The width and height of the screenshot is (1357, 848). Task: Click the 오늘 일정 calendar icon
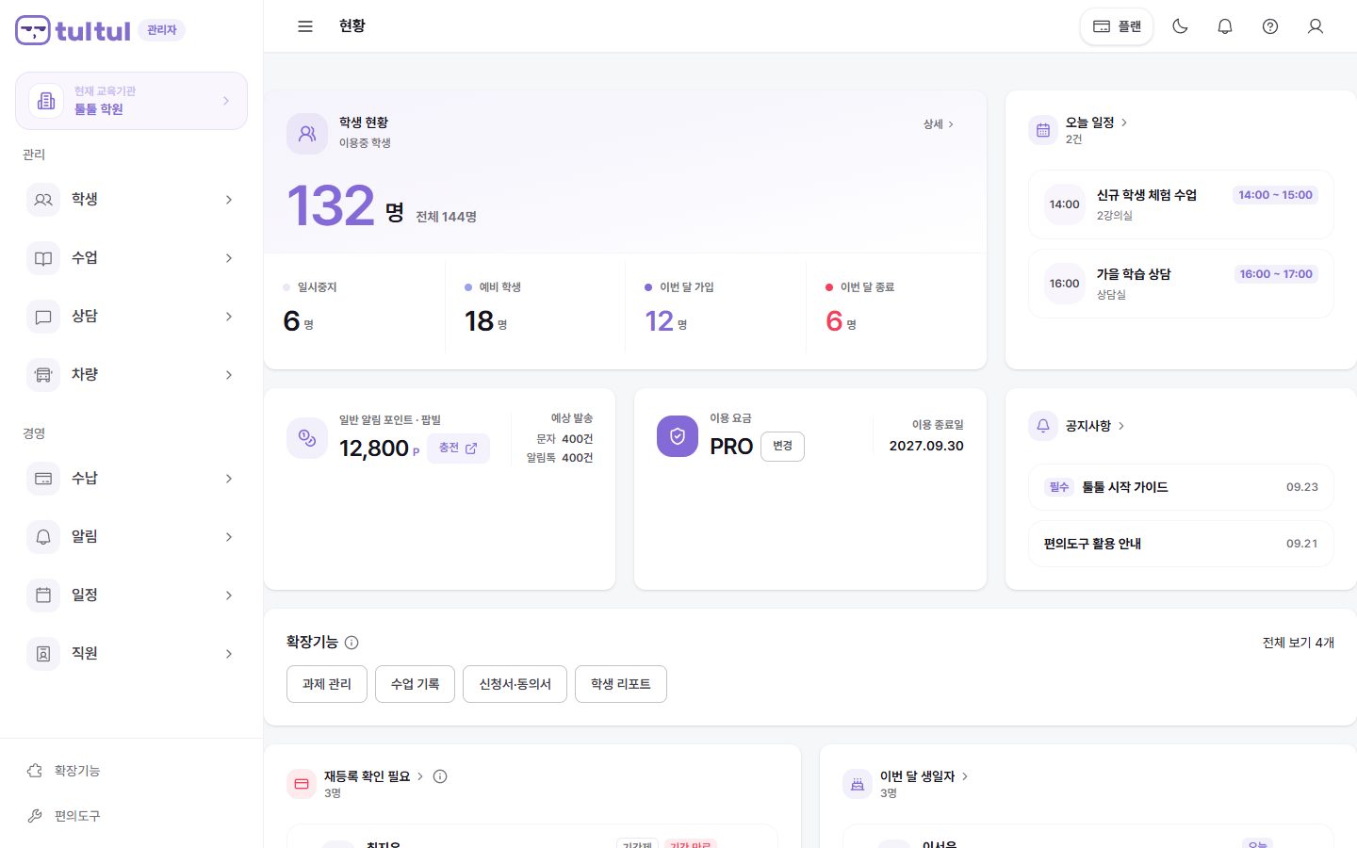click(1043, 130)
